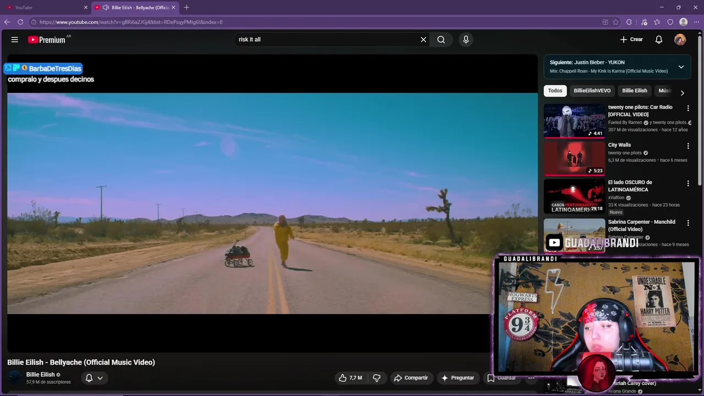The height and width of the screenshot is (396, 704).
Task: Close the Billie Eilish Bellyache tab
Action: pos(173,7)
